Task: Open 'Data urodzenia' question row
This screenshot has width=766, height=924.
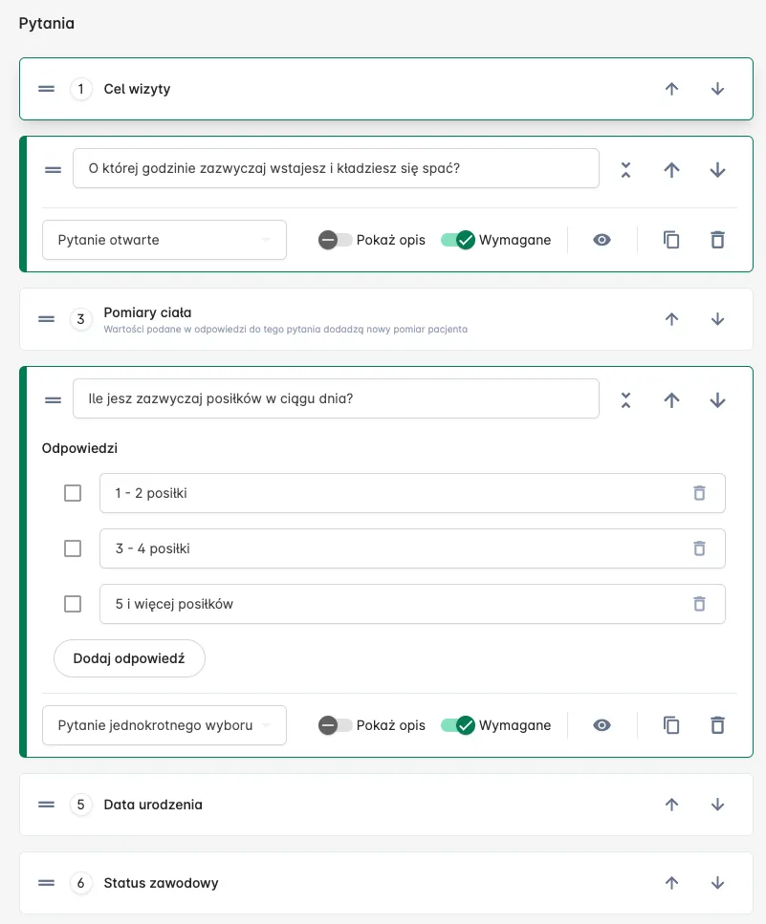Action: tap(386, 805)
